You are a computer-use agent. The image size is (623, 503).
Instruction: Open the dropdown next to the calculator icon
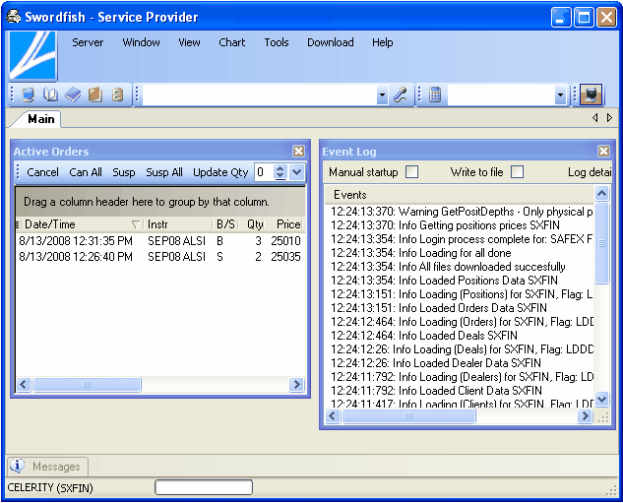(560, 95)
